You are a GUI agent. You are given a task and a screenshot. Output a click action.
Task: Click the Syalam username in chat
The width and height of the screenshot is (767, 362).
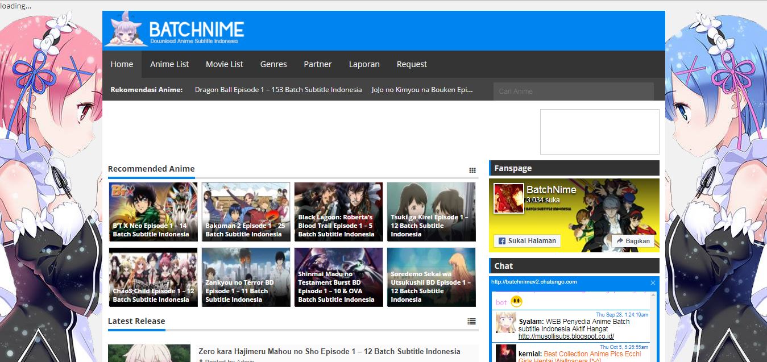[x=531, y=322]
